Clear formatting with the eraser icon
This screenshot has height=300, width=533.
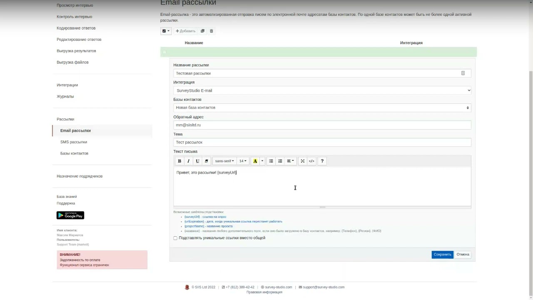point(206,161)
